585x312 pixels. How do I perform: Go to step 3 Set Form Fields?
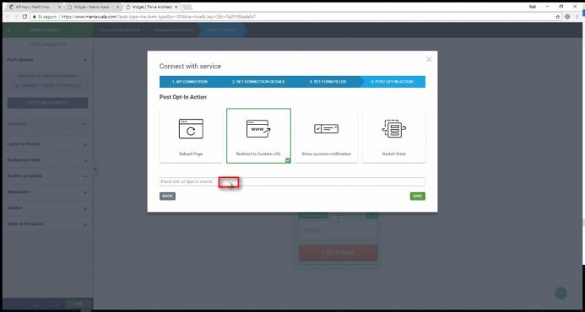tap(328, 82)
